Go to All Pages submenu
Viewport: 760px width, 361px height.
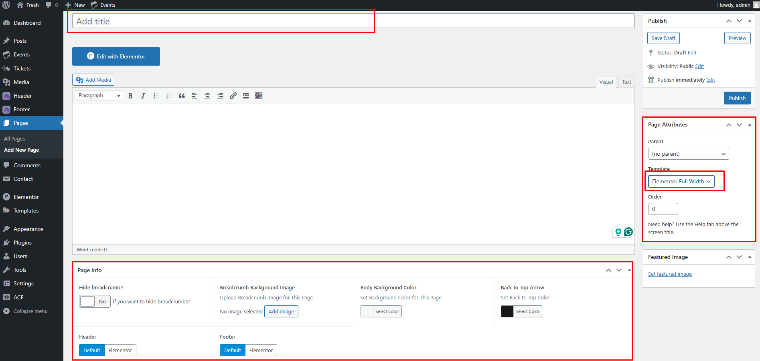click(14, 138)
